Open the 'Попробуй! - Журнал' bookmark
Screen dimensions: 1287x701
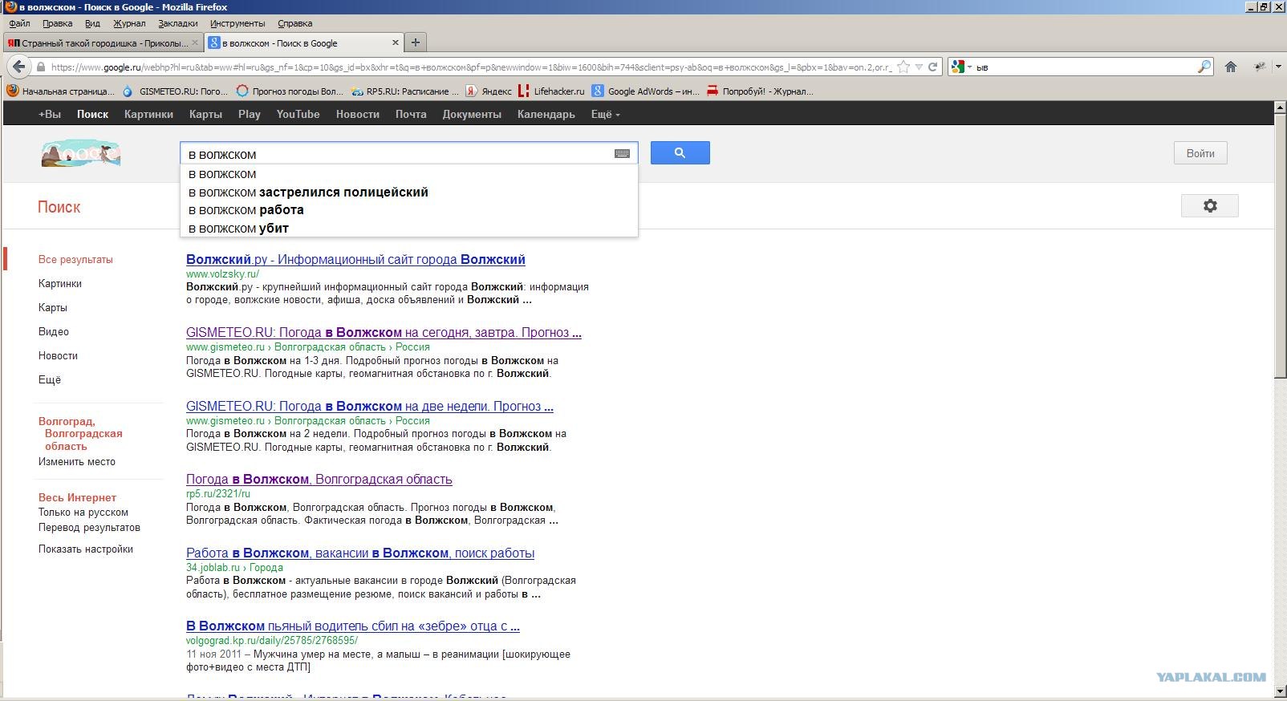[x=761, y=91]
